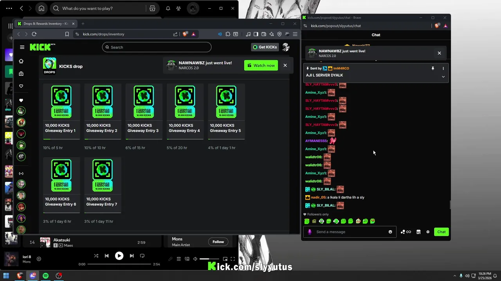The width and height of the screenshot is (501, 281).
Task: Click the chat window address kick.com/popout/slyyutus/chat
Action: pos(336,26)
